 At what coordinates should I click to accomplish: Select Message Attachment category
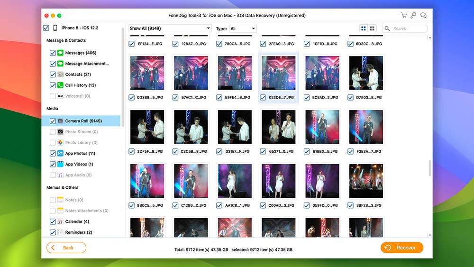(x=87, y=64)
